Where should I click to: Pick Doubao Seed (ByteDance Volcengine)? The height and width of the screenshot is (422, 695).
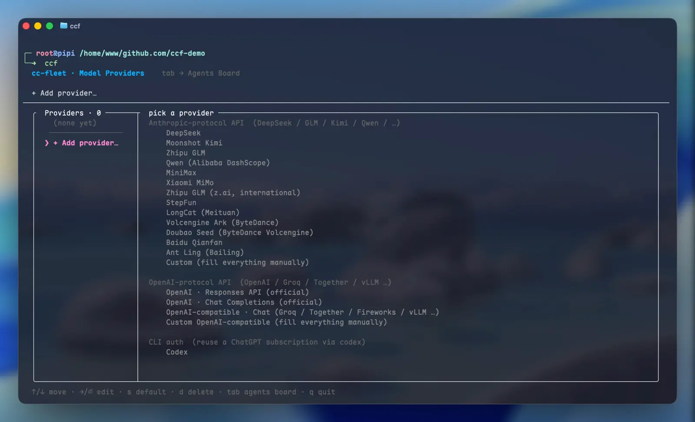[x=240, y=233]
